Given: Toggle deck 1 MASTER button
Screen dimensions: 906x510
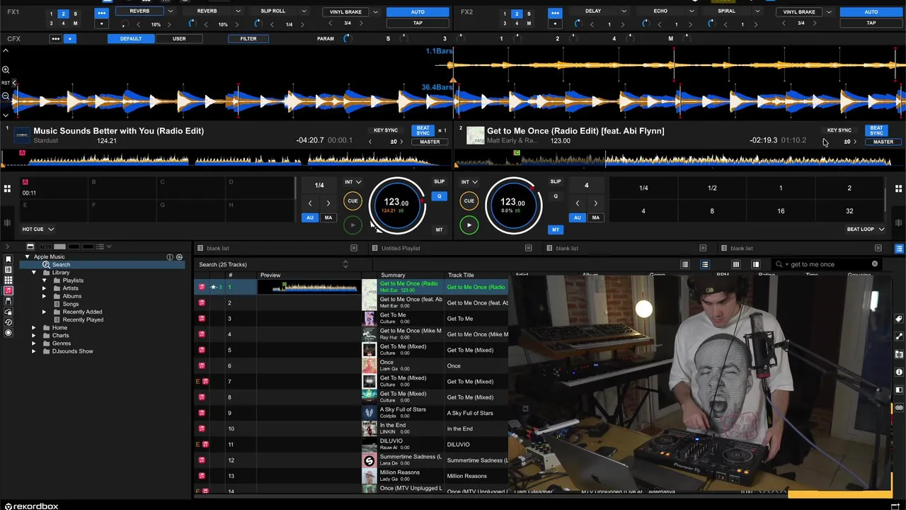Looking at the screenshot, I should tap(430, 142).
